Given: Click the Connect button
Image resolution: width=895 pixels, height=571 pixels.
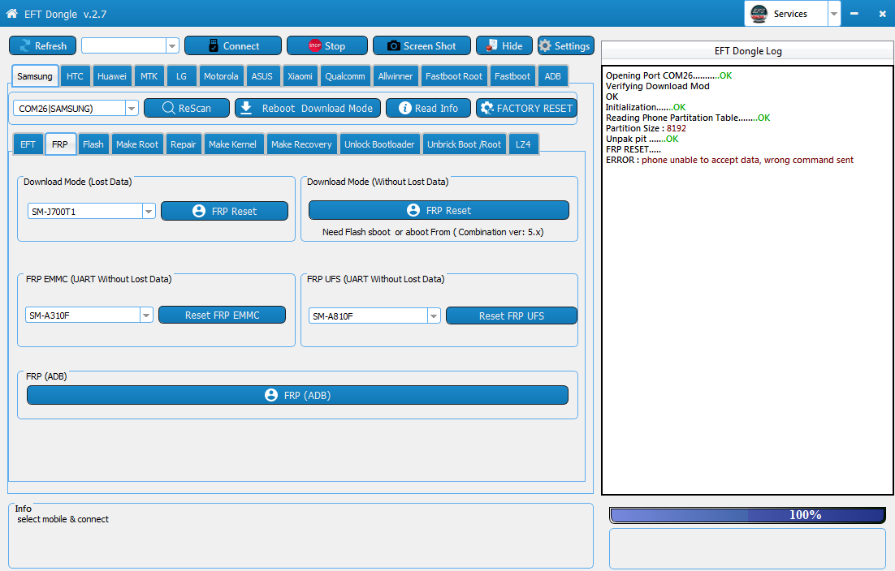Looking at the screenshot, I should point(233,45).
